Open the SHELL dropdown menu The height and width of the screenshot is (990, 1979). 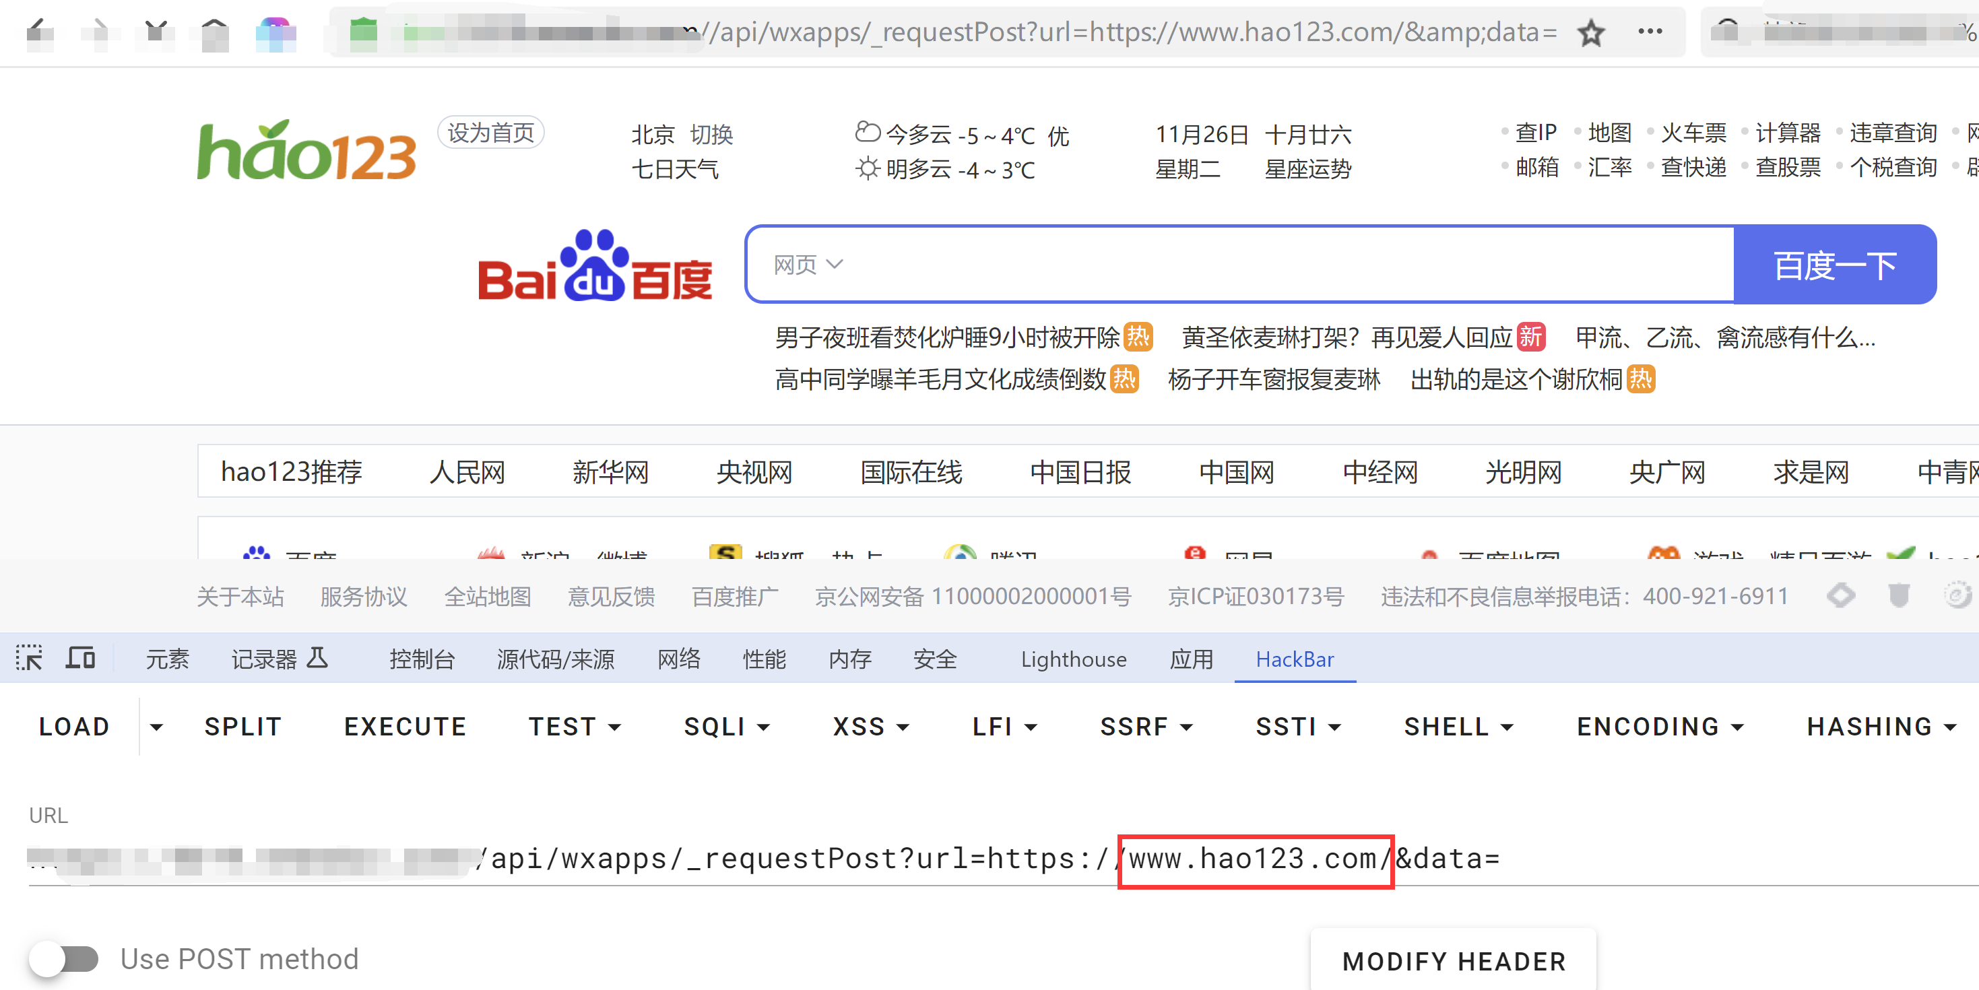(x=1458, y=727)
